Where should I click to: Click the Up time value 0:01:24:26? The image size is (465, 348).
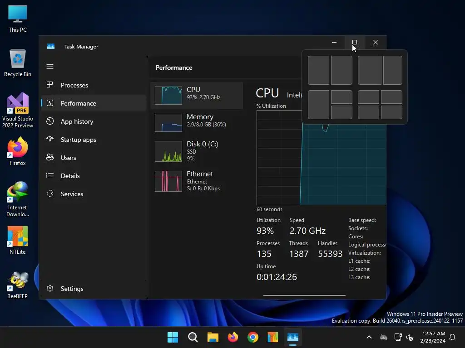[277, 277]
